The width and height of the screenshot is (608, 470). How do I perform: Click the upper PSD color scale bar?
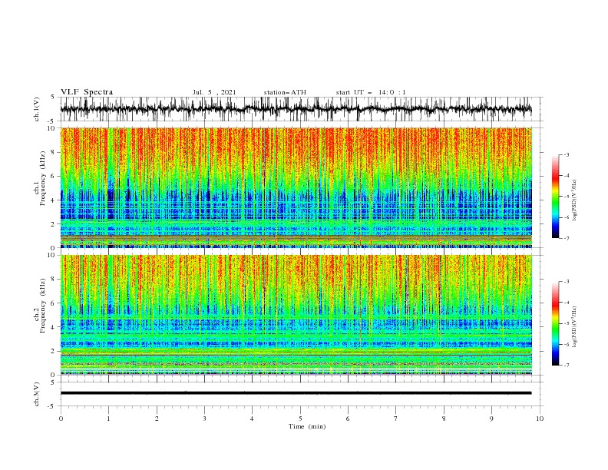(555, 196)
